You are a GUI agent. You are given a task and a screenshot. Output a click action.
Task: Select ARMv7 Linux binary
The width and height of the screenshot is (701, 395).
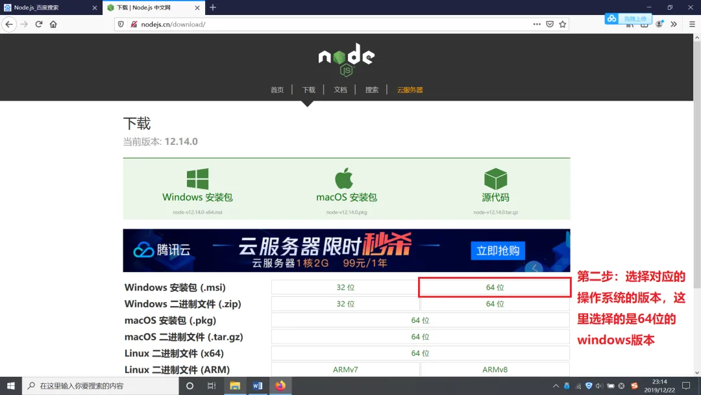point(345,370)
